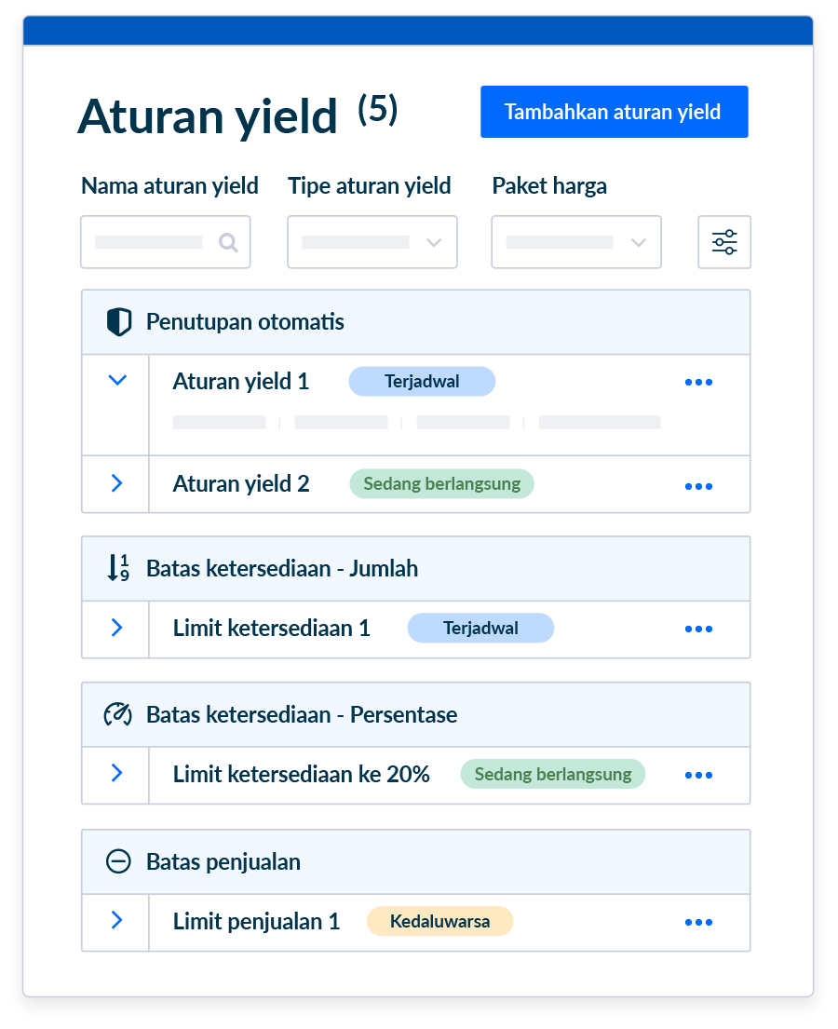Click the Tambahkan aturan yield button
This screenshot has width=838, height=1029.
pos(614,112)
